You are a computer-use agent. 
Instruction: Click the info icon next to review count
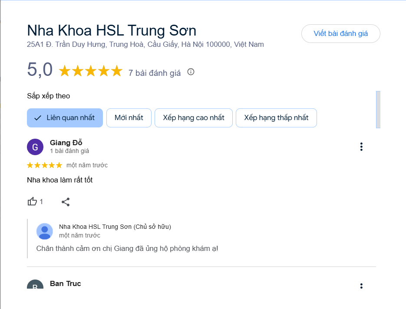190,72
